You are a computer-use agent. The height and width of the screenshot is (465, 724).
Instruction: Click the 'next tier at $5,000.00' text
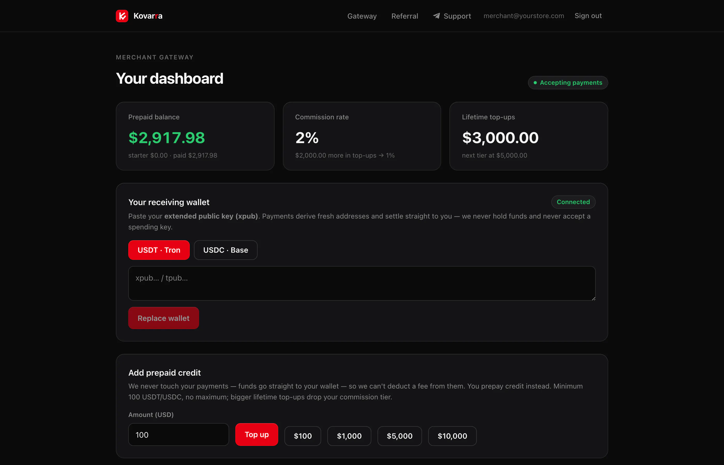pyautogui.click(x=494, y=155)
